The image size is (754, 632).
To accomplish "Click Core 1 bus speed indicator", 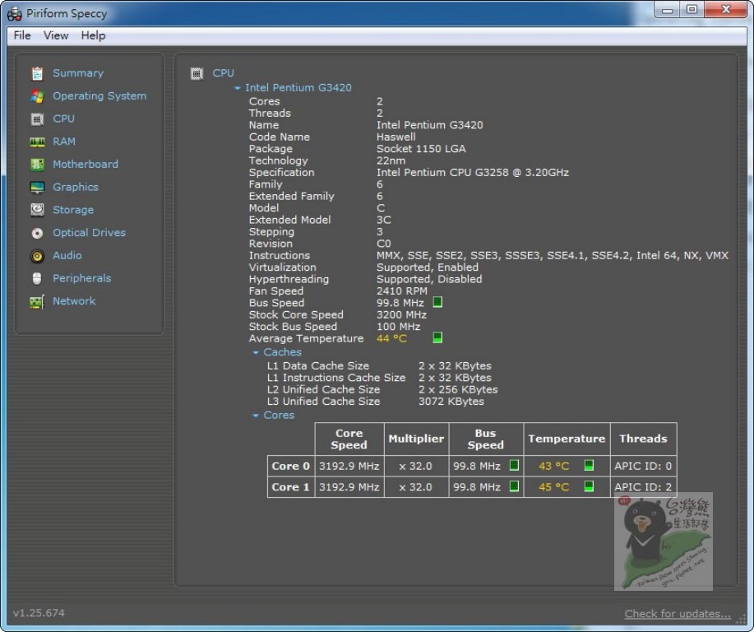I will coord(514,486).
